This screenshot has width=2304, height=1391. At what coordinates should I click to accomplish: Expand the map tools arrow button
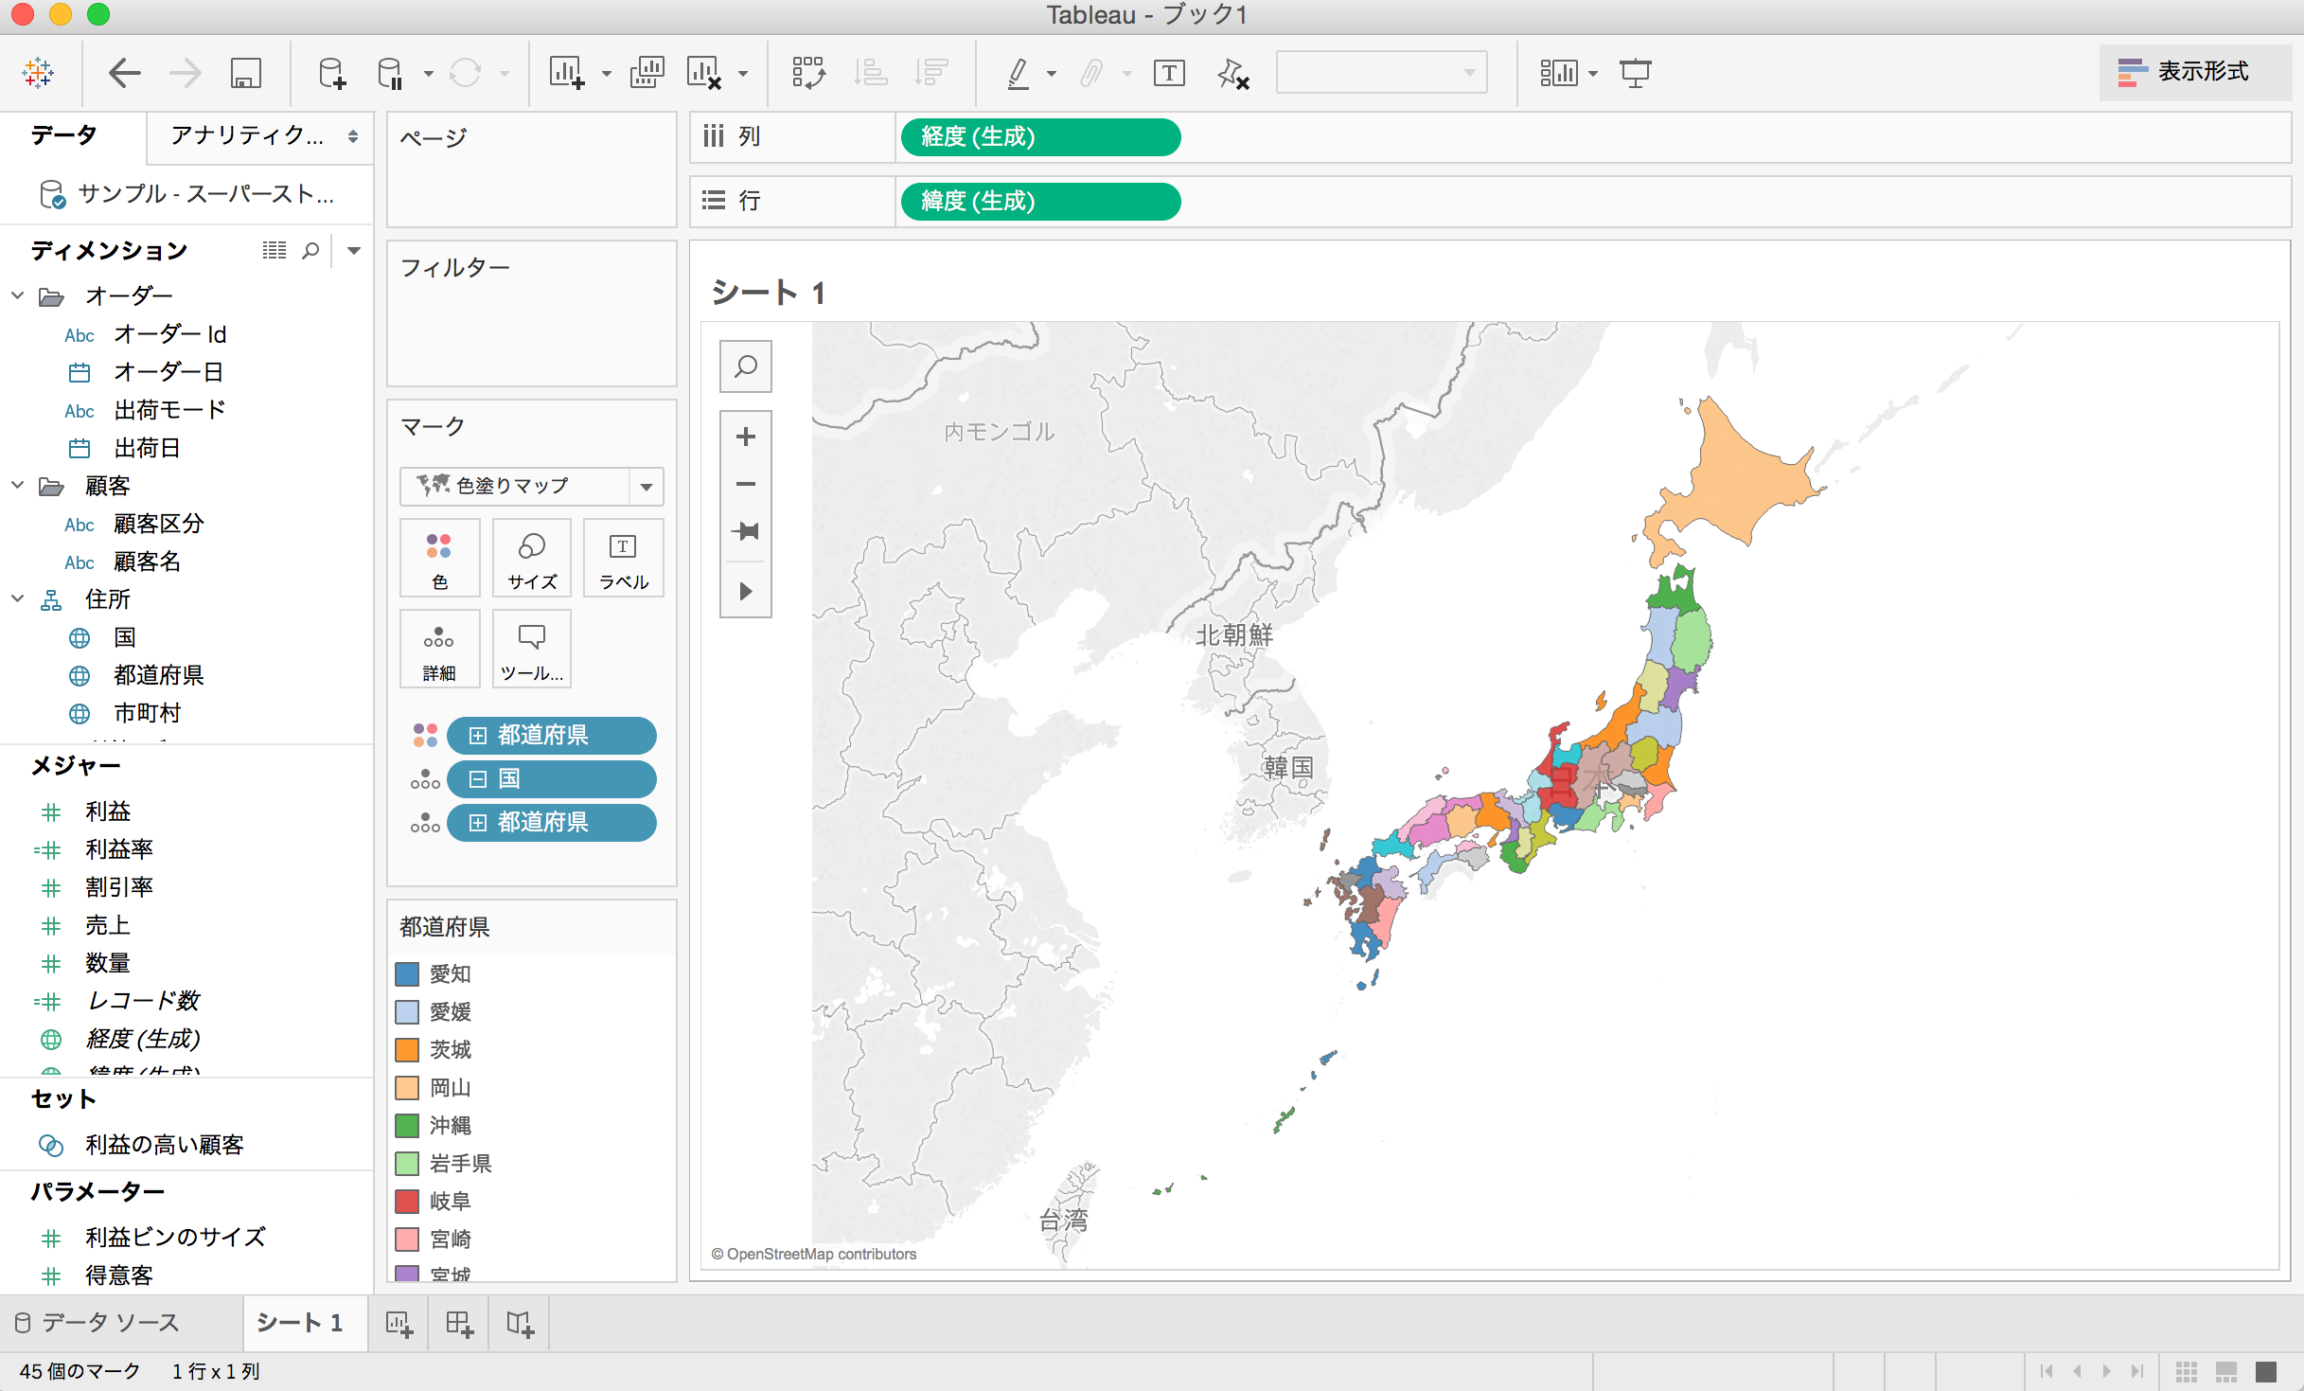(x=746, y=592)
